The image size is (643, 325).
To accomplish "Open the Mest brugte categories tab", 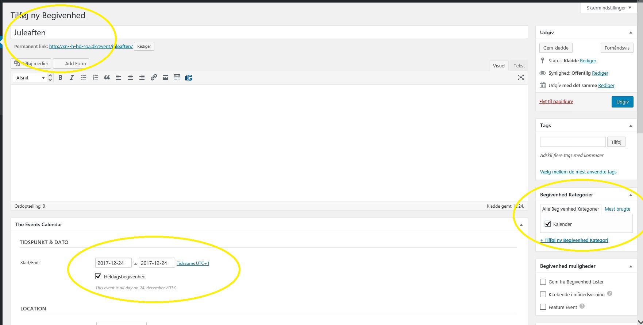I will 617,209.
